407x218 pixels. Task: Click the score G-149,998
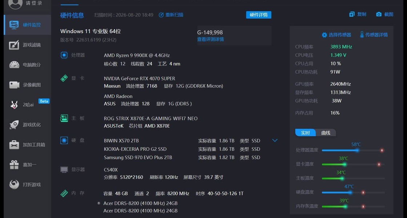pos(210,32)
